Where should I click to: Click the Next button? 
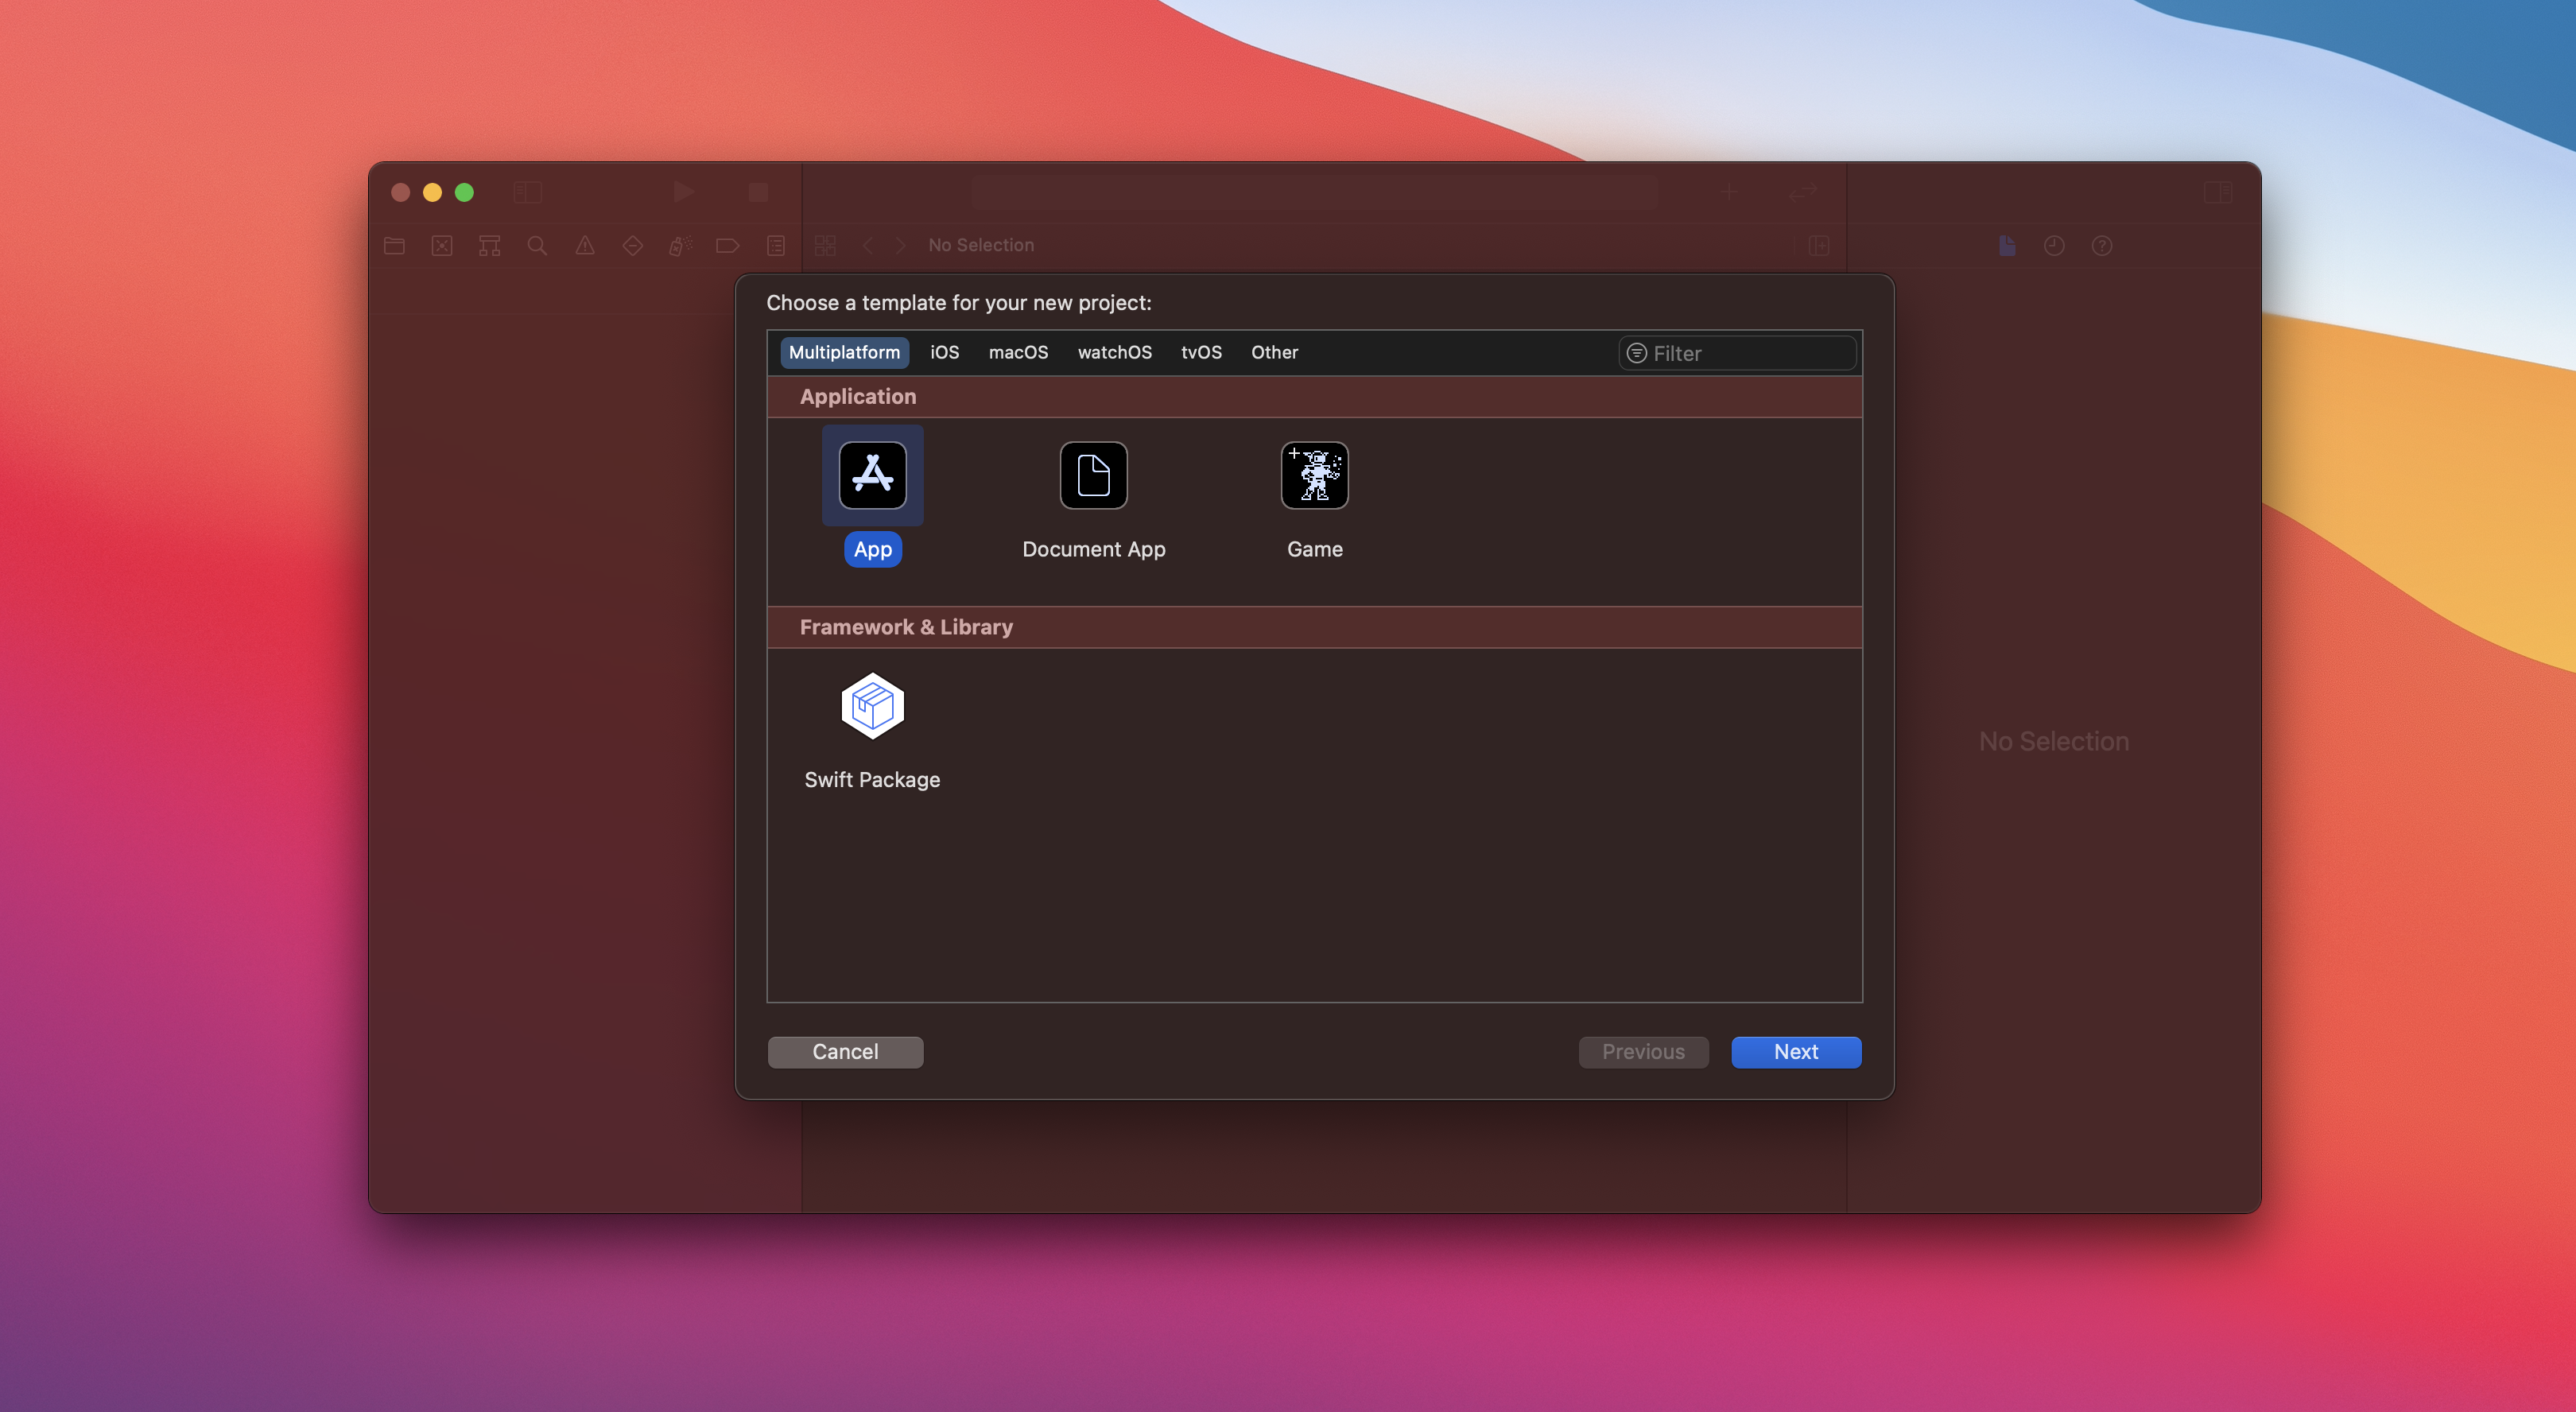tap(1796, 1052)
